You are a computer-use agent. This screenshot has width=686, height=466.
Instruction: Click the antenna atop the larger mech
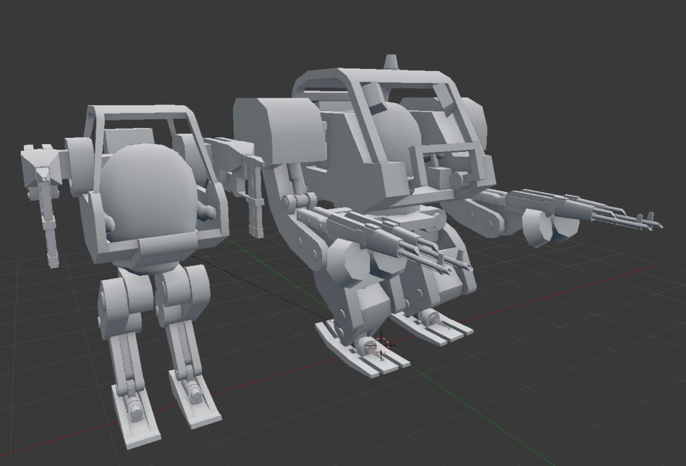[x=391, y=62]
